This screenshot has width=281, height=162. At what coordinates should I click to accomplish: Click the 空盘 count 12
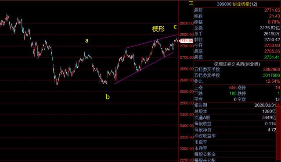277,99
